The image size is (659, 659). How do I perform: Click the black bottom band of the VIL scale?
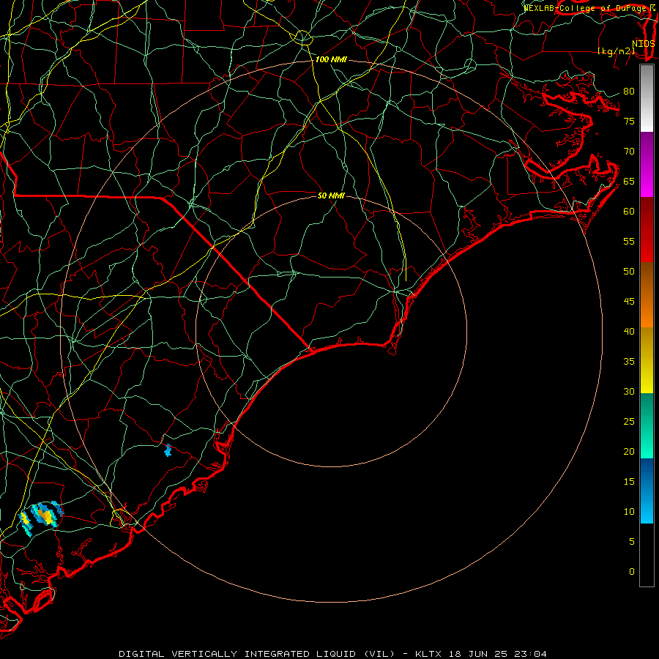tap(647, 554)
